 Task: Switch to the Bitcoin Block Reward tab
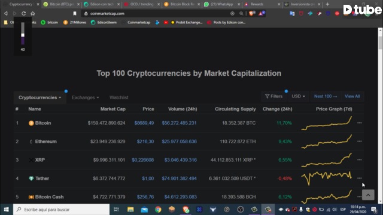click(x=182, y=4)
